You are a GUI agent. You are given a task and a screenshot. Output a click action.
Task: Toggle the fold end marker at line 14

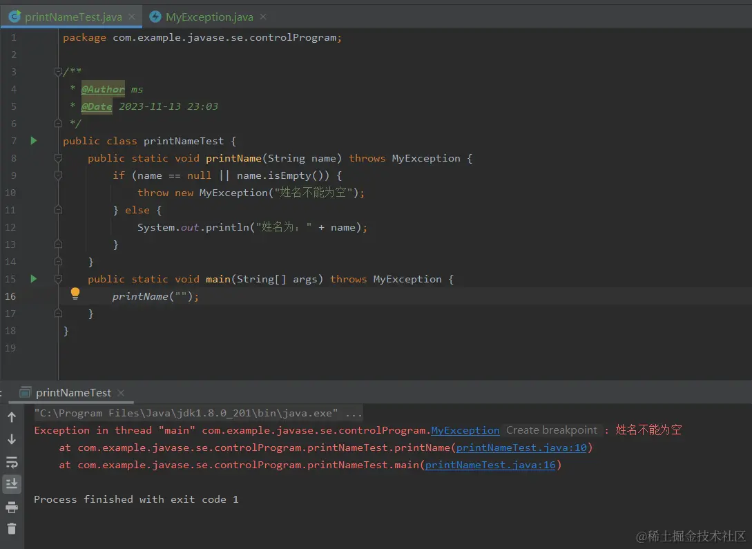58,261
